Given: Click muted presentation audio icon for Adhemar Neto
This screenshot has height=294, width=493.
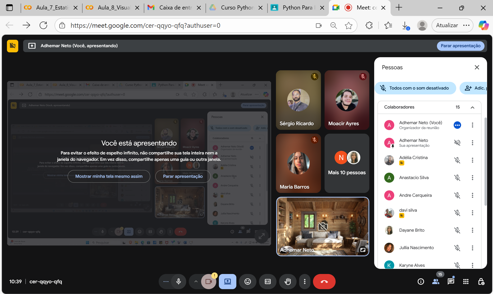Looking at the screenshot, I should (x=457, y=143).
